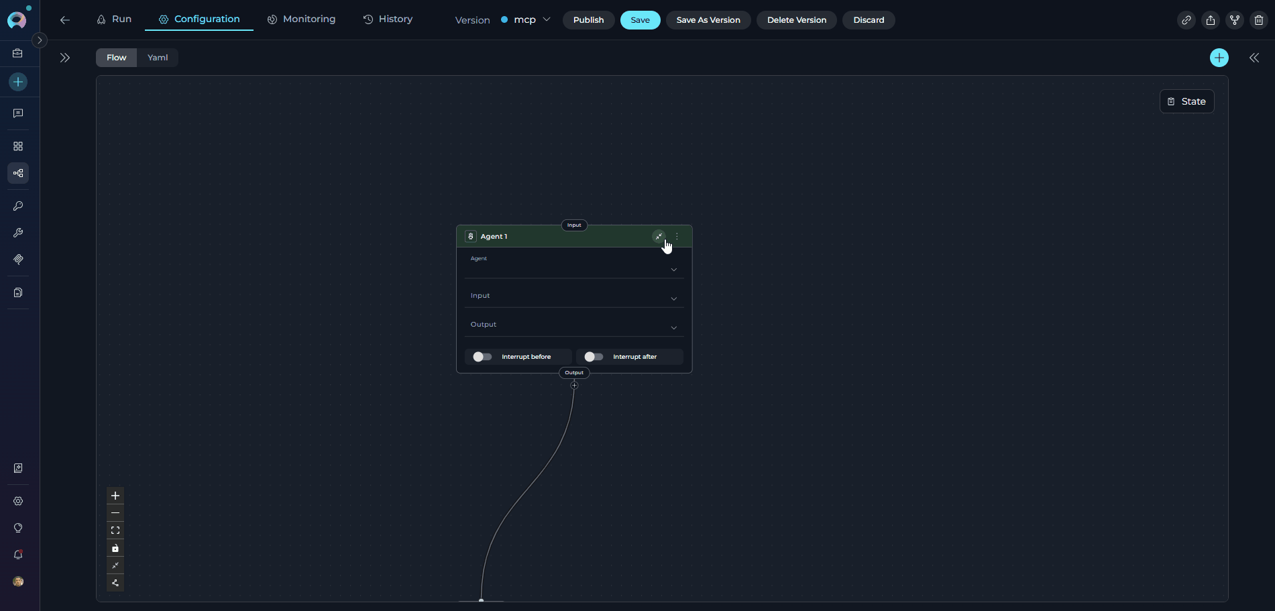Switch to the Run tab
Image resolution: width=1275 pixels, height=611 pixels.
pos(114,19)
